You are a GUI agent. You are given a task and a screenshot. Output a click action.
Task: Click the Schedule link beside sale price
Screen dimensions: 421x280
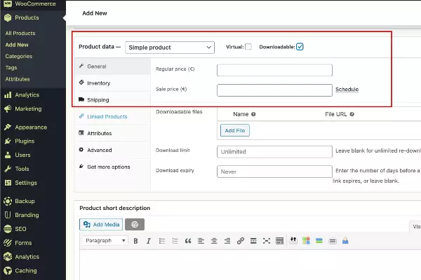pyautogui.click(x=347, y=90)
